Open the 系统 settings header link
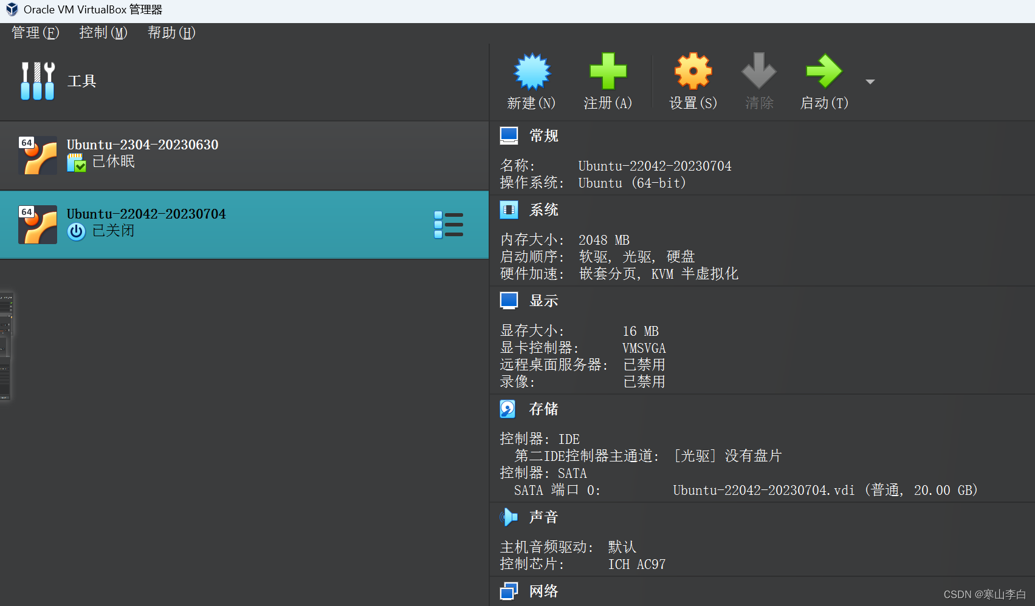The image size is (1035, 606). click(544, 209)
